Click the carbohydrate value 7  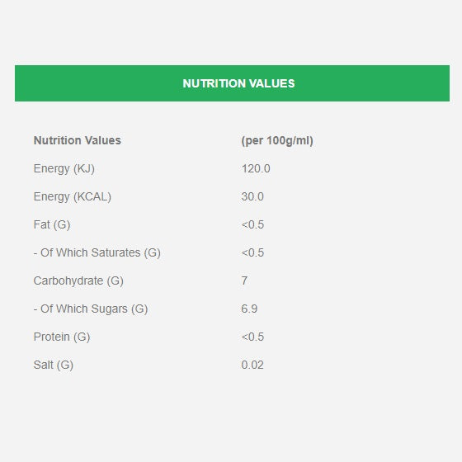(x=244, y=280)
